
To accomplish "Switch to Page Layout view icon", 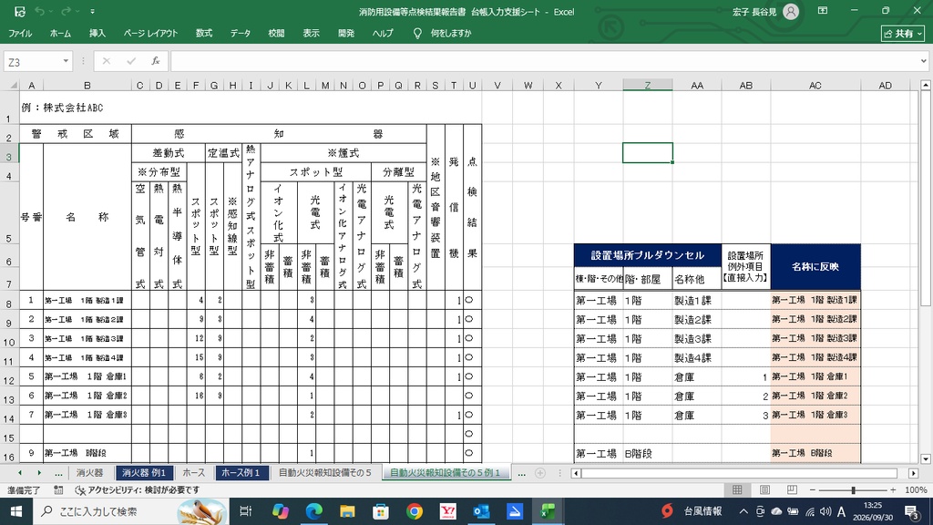I will pyautogui.click(x=764, y=489).
